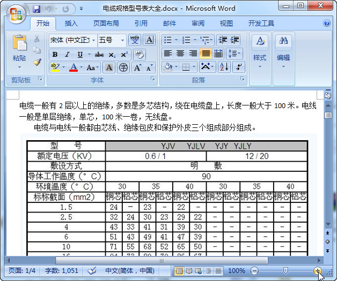
Task: Apply character border icon
Action: [149, 40]
